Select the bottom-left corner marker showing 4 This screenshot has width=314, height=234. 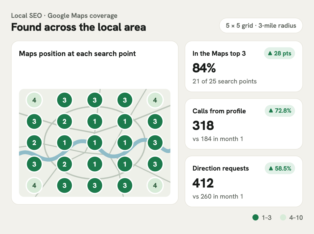[x=34, y=186]
